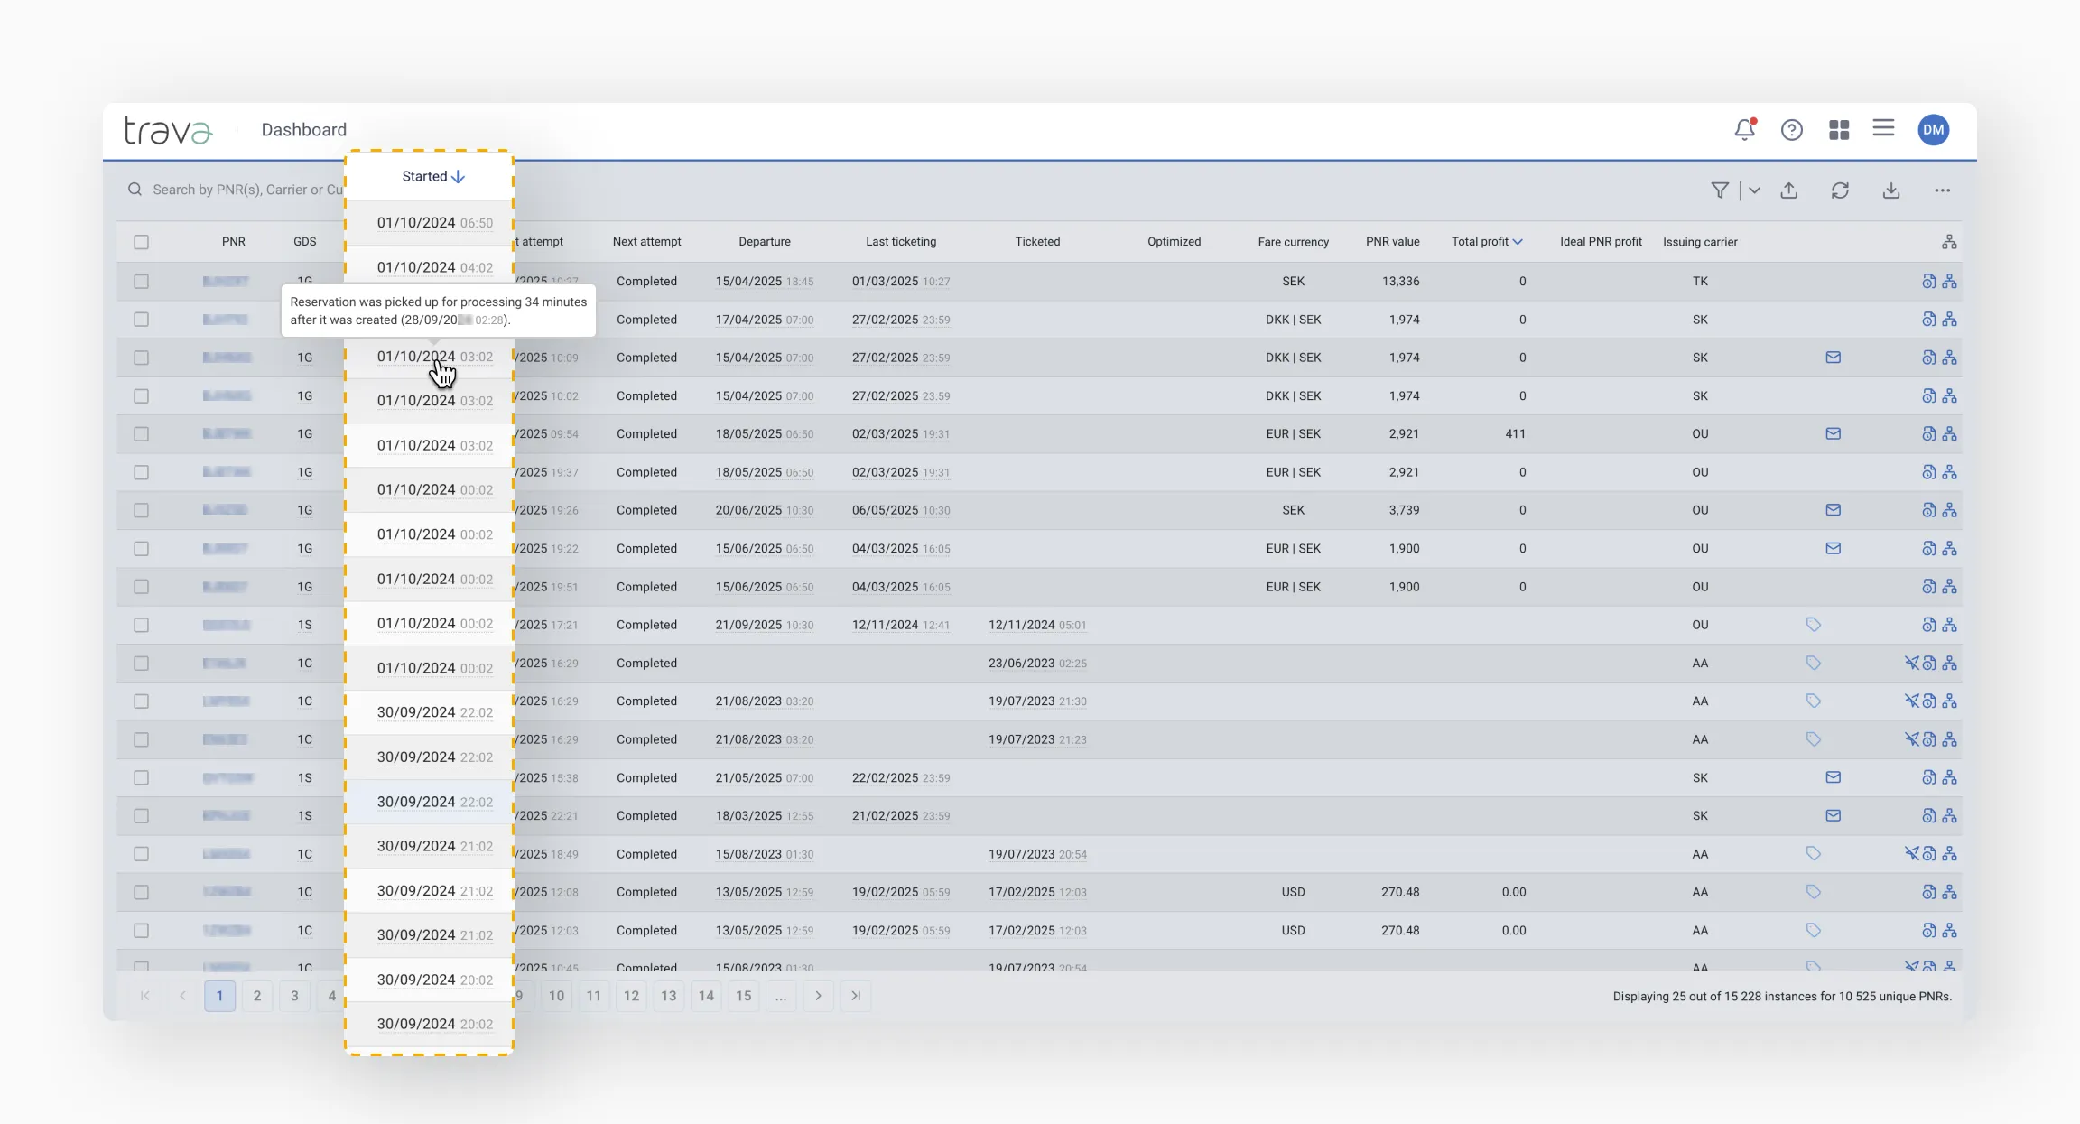The image size is (2080, 1124).
Task: Click the download icon in the toolbar
Action: tap(1891, 190)
